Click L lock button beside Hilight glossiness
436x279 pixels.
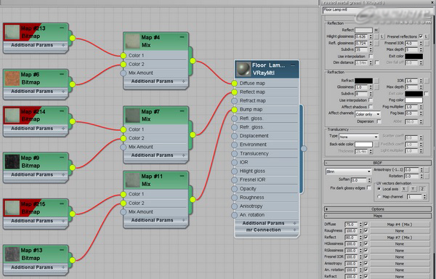[x=381, y=36]
